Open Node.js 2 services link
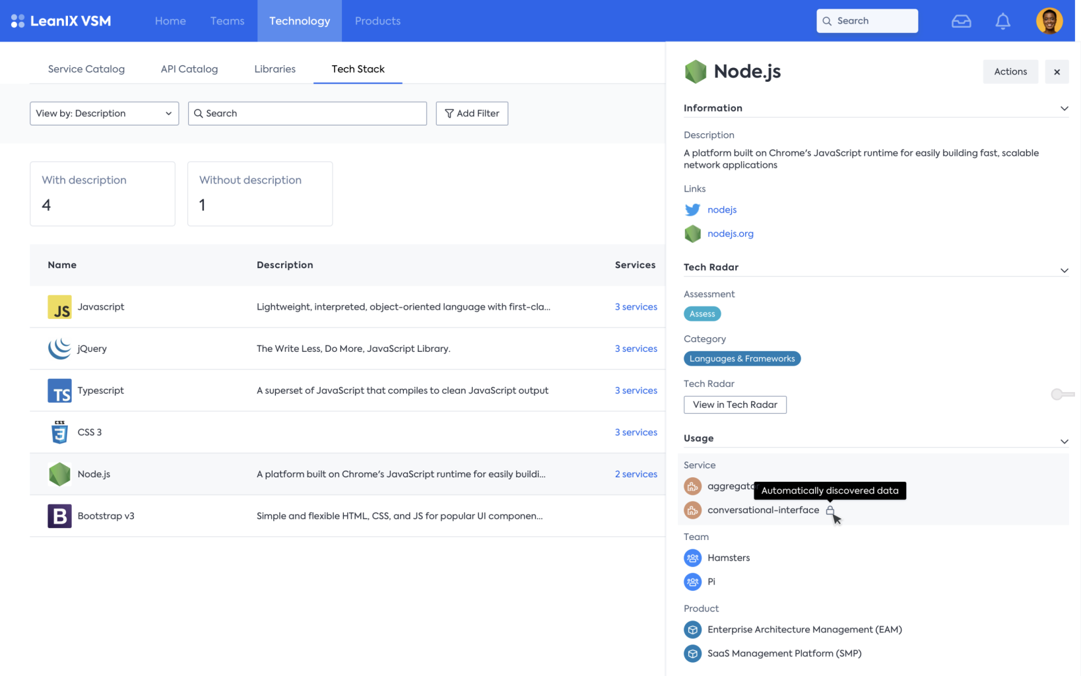The image size is (1081, 676). [636, 474]
